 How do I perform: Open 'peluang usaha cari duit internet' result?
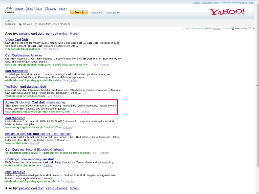pyautogui.click(x=38, y=134)
